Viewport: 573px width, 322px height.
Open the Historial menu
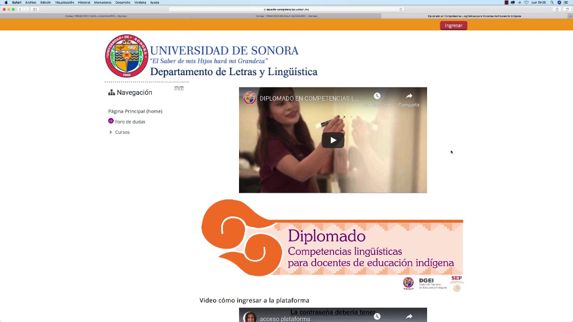pyautogui.click(x=84, y=3)
